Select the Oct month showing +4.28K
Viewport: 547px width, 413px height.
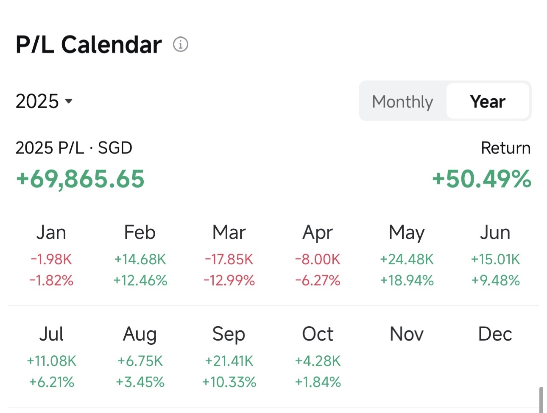click(318, 357)
